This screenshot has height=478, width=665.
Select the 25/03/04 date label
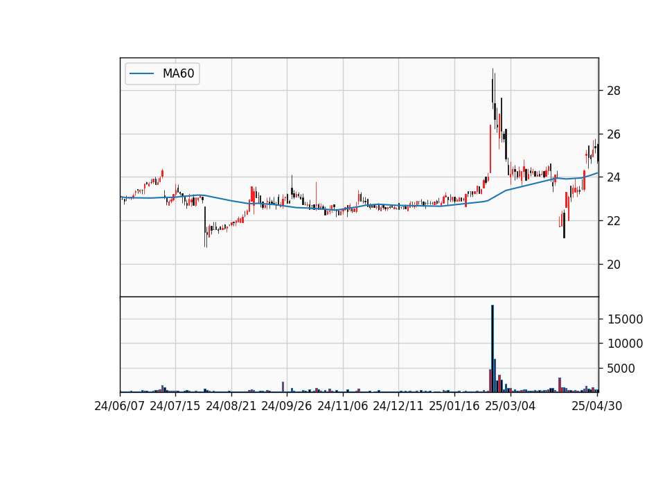(x=511, y=406)
